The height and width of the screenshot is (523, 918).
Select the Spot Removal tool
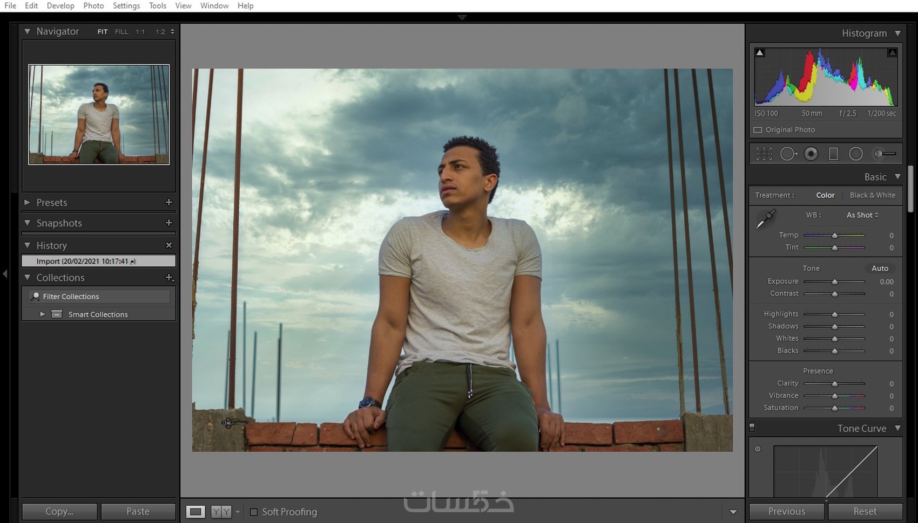(788, 154)
